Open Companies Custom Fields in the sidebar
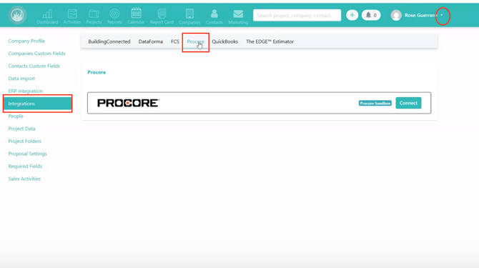479x268 pixels. click(36, 54)
